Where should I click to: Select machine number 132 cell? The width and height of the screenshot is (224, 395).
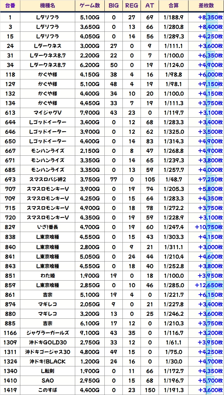tap(10, 93)
